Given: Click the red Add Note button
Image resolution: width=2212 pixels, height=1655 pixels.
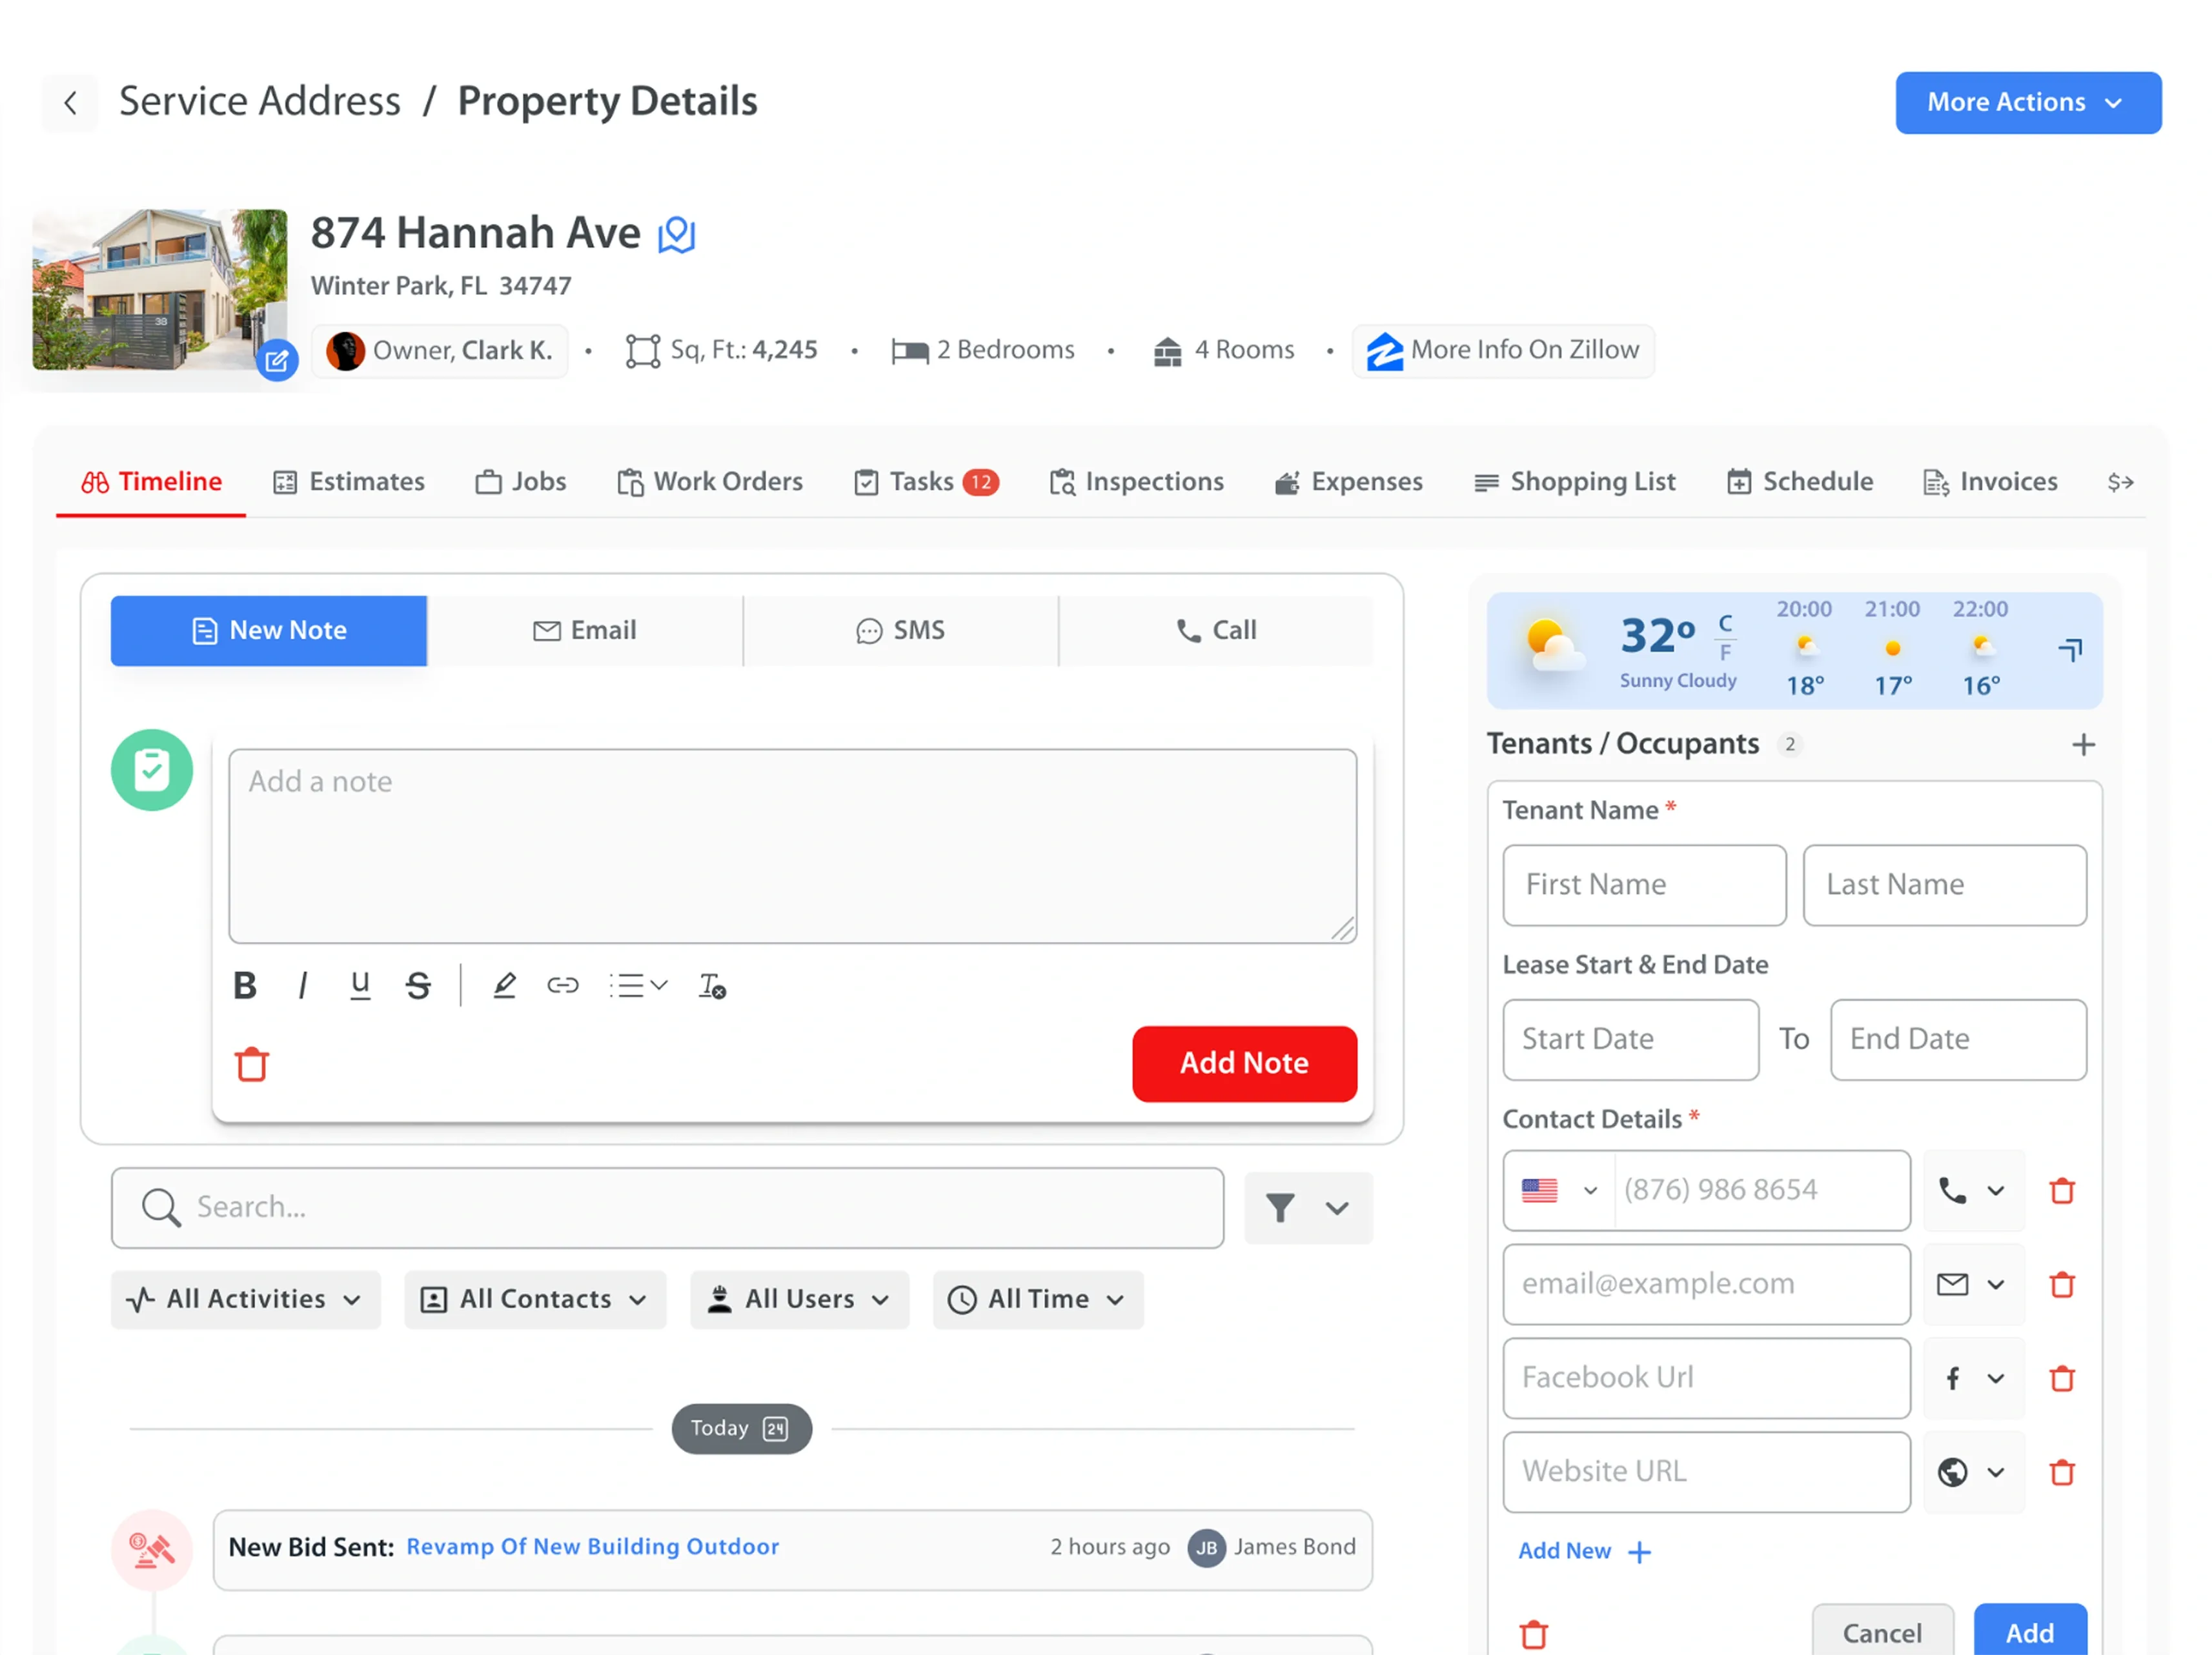Looking at the screenshot, I should pos(1243,1063).
